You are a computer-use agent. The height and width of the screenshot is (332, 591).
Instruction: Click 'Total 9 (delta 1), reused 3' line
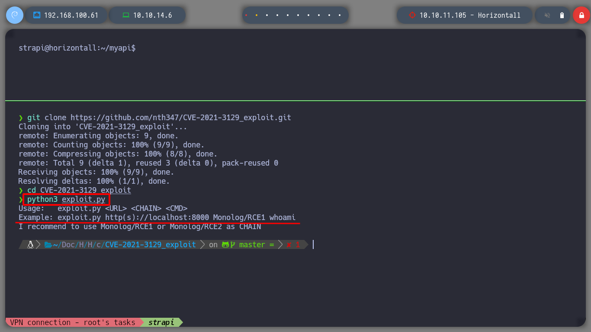pyautogui.click(x=148, y=163)
